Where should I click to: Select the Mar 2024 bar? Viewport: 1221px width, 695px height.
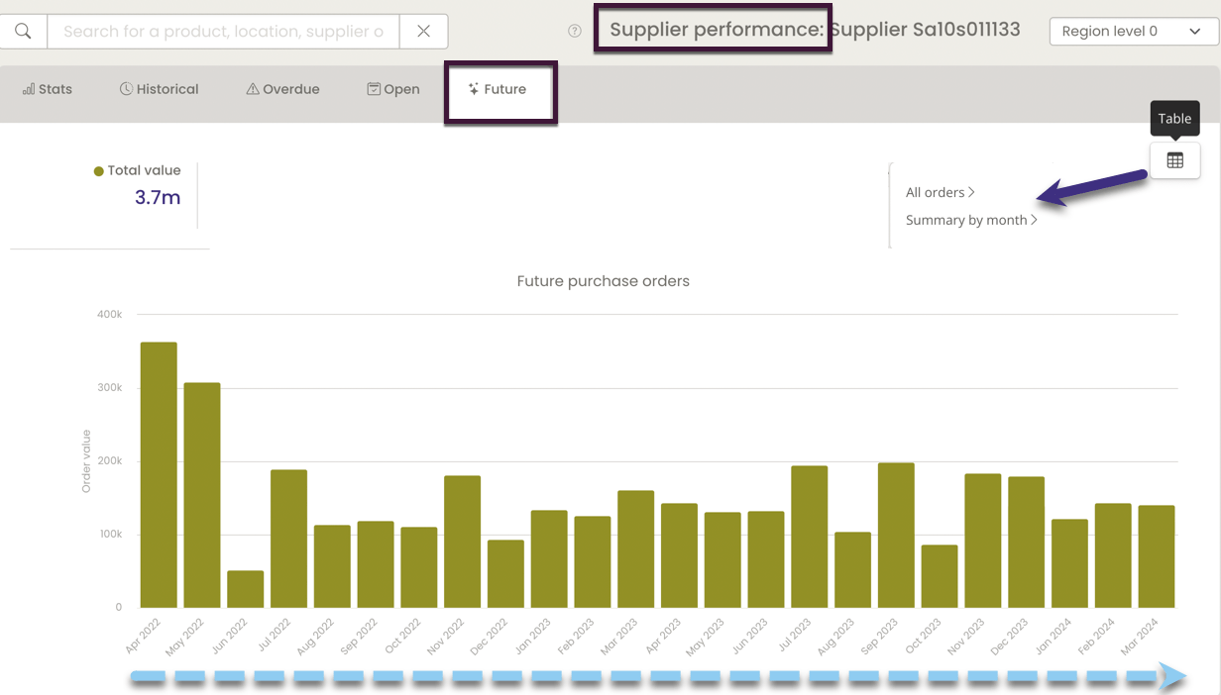click(x=1157, y=556)
